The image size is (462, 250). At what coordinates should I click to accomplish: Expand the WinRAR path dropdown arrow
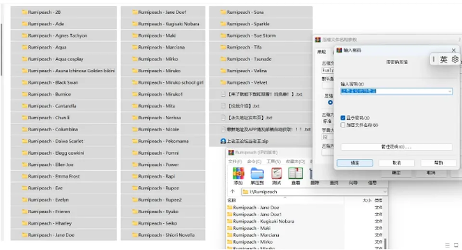(x=385, y=192)
